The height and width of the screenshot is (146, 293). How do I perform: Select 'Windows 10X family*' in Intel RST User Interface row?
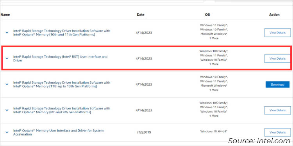point(214,51)
